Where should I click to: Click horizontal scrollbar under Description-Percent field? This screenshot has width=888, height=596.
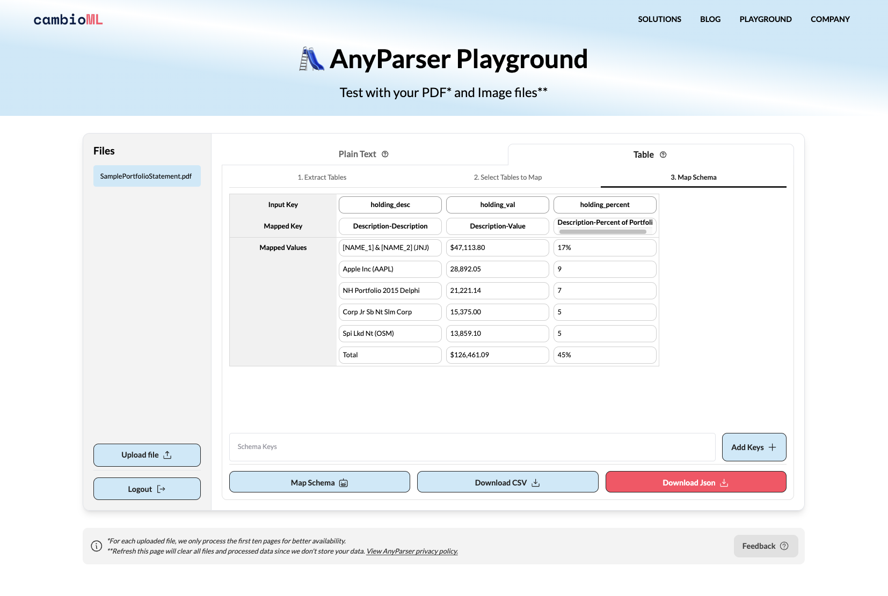coord(603,232)
